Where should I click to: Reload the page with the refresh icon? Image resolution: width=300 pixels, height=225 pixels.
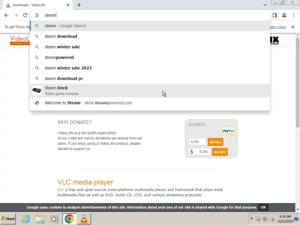click(x=25, y=15)
